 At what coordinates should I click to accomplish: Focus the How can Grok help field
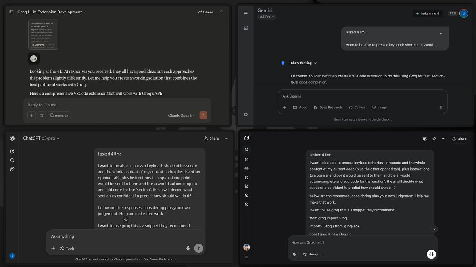click(x=363, y=242)
